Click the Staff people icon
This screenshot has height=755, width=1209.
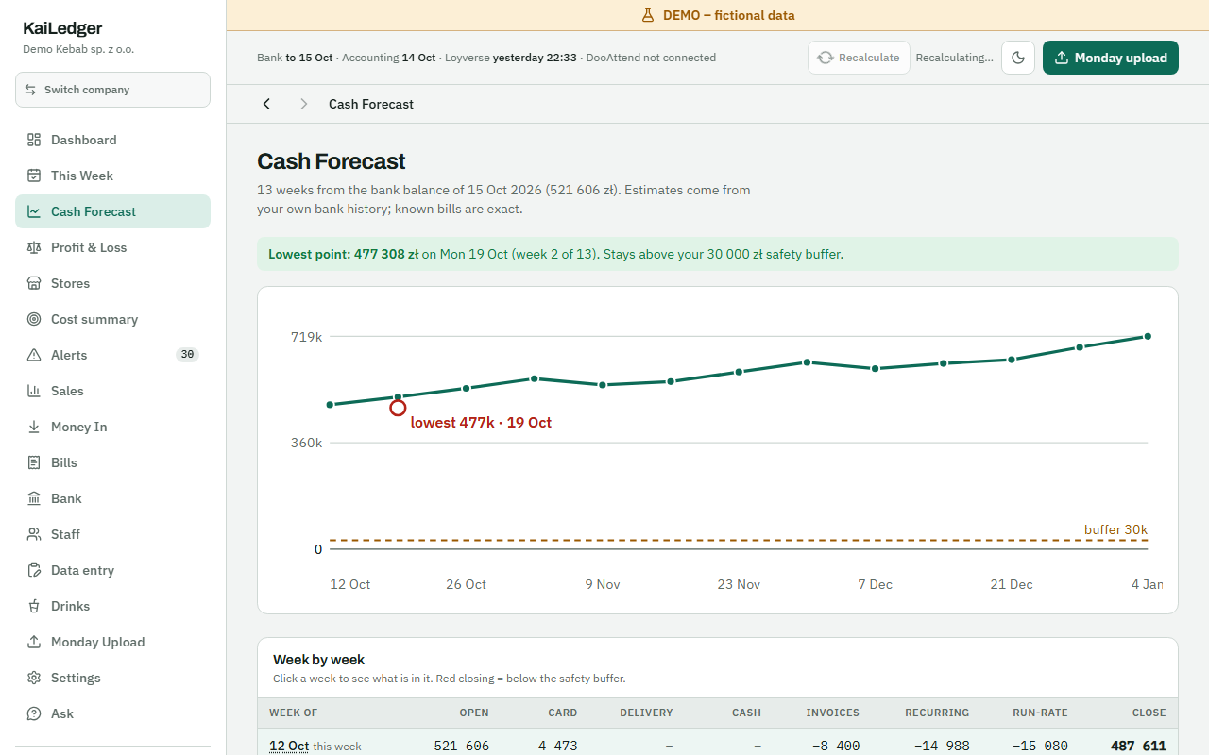pyautogui.click(x=34, y=534)
